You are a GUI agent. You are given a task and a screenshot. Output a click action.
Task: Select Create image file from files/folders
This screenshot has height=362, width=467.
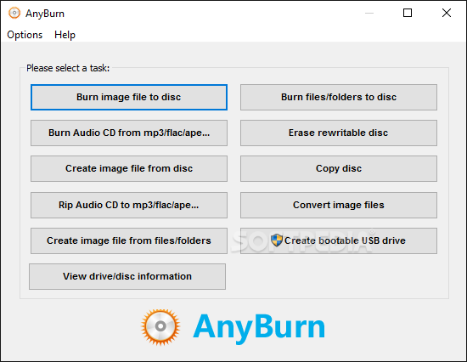(129, 241)
